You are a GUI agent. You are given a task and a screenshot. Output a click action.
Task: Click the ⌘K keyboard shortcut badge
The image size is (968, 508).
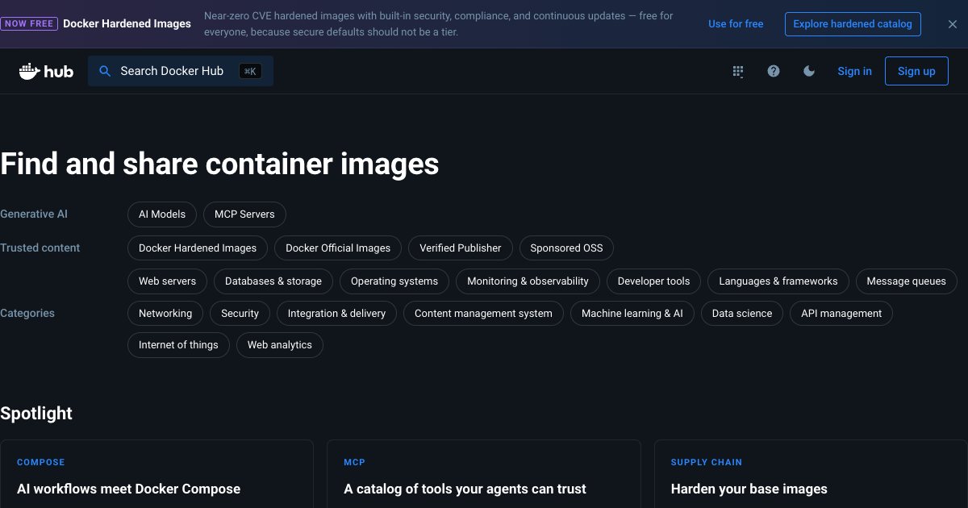(250, 71)
